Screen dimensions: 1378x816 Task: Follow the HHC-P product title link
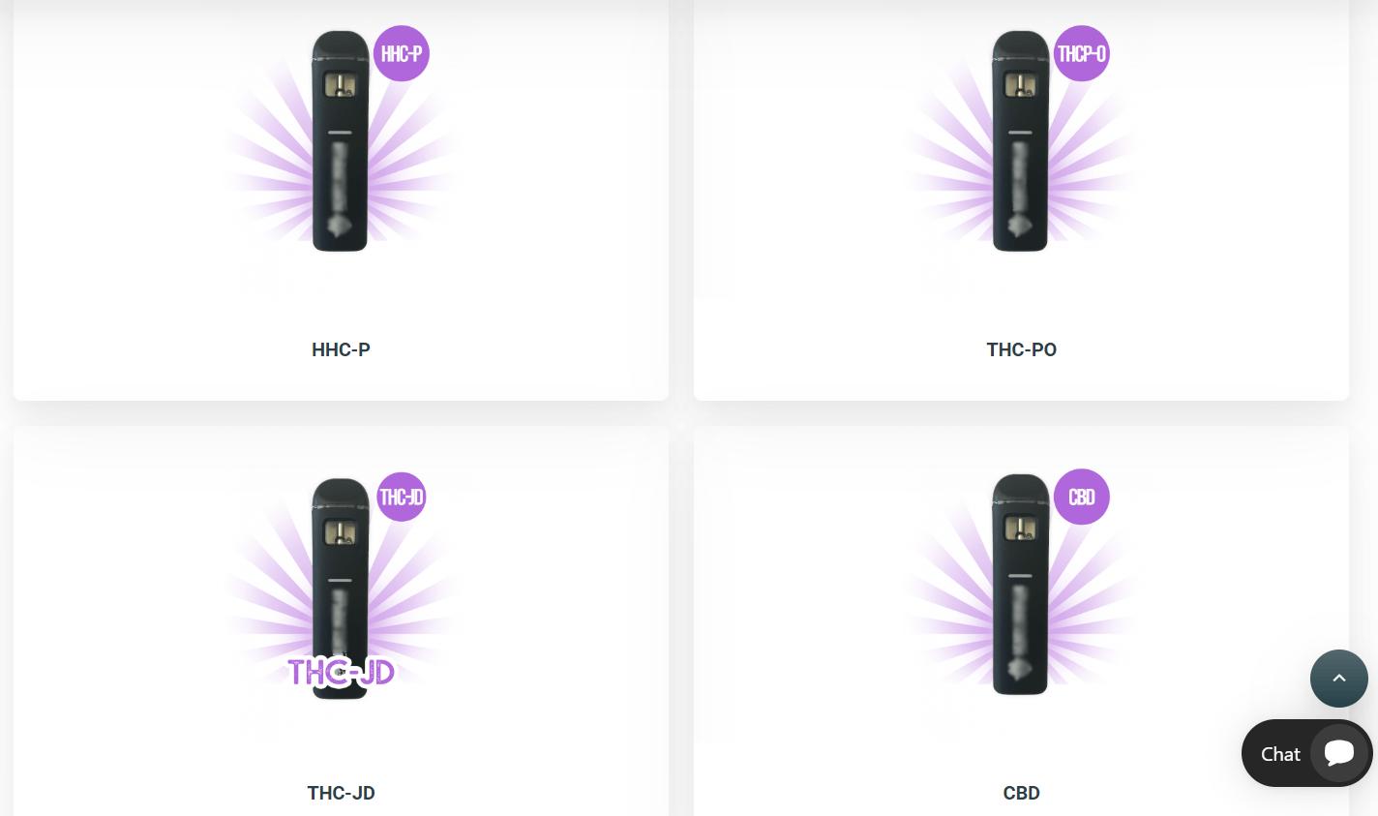pos(341,349)
